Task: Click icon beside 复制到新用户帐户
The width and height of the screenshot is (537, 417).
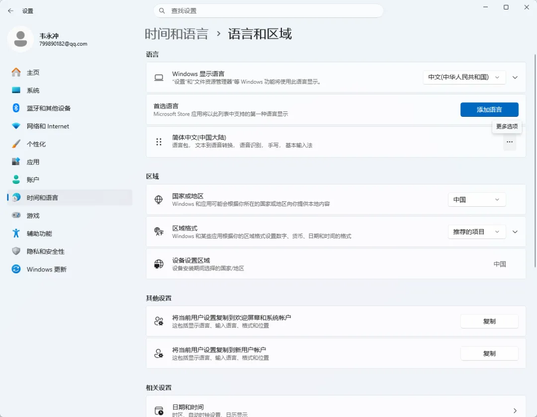Action: pos(159,353)
